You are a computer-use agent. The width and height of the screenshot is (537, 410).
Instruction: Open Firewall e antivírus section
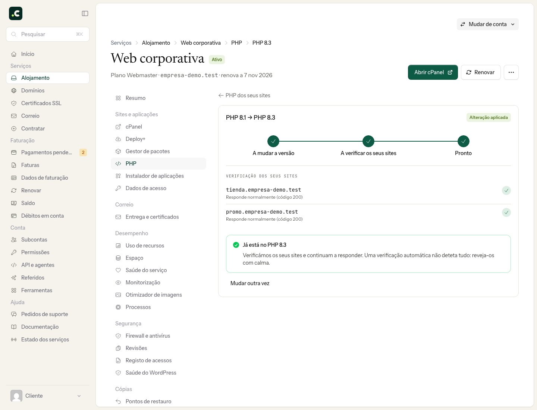click(x=158, y=336)
